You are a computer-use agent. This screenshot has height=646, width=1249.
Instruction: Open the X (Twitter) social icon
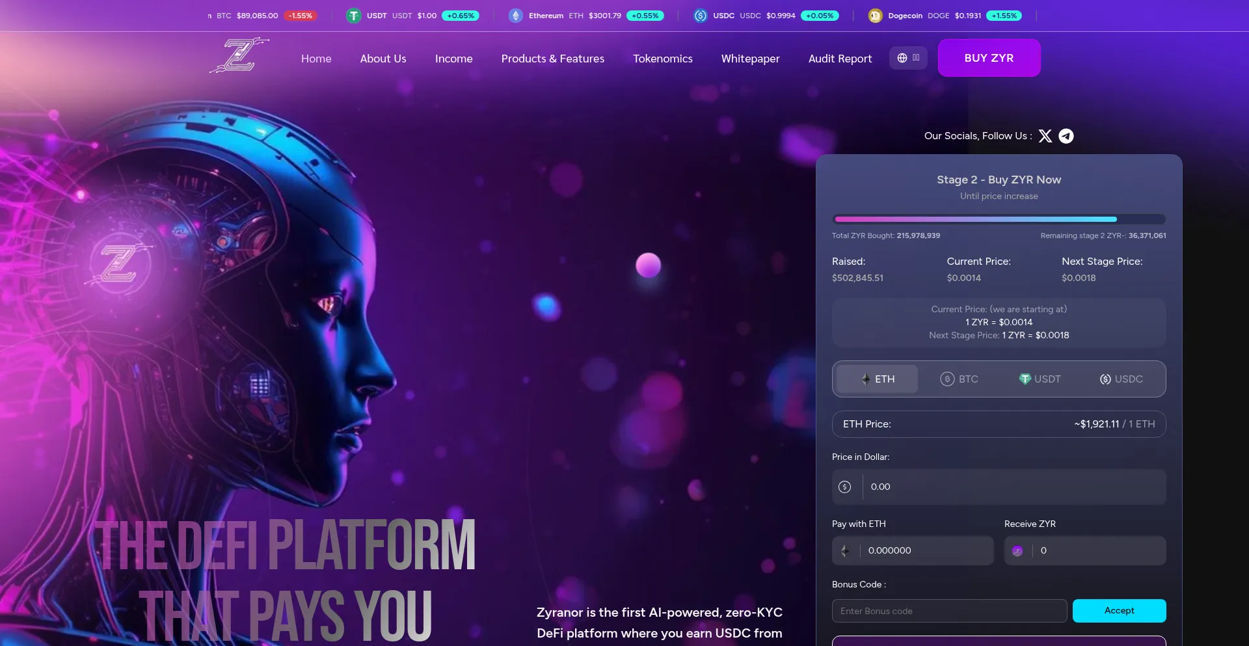[x=1045, y=136]
